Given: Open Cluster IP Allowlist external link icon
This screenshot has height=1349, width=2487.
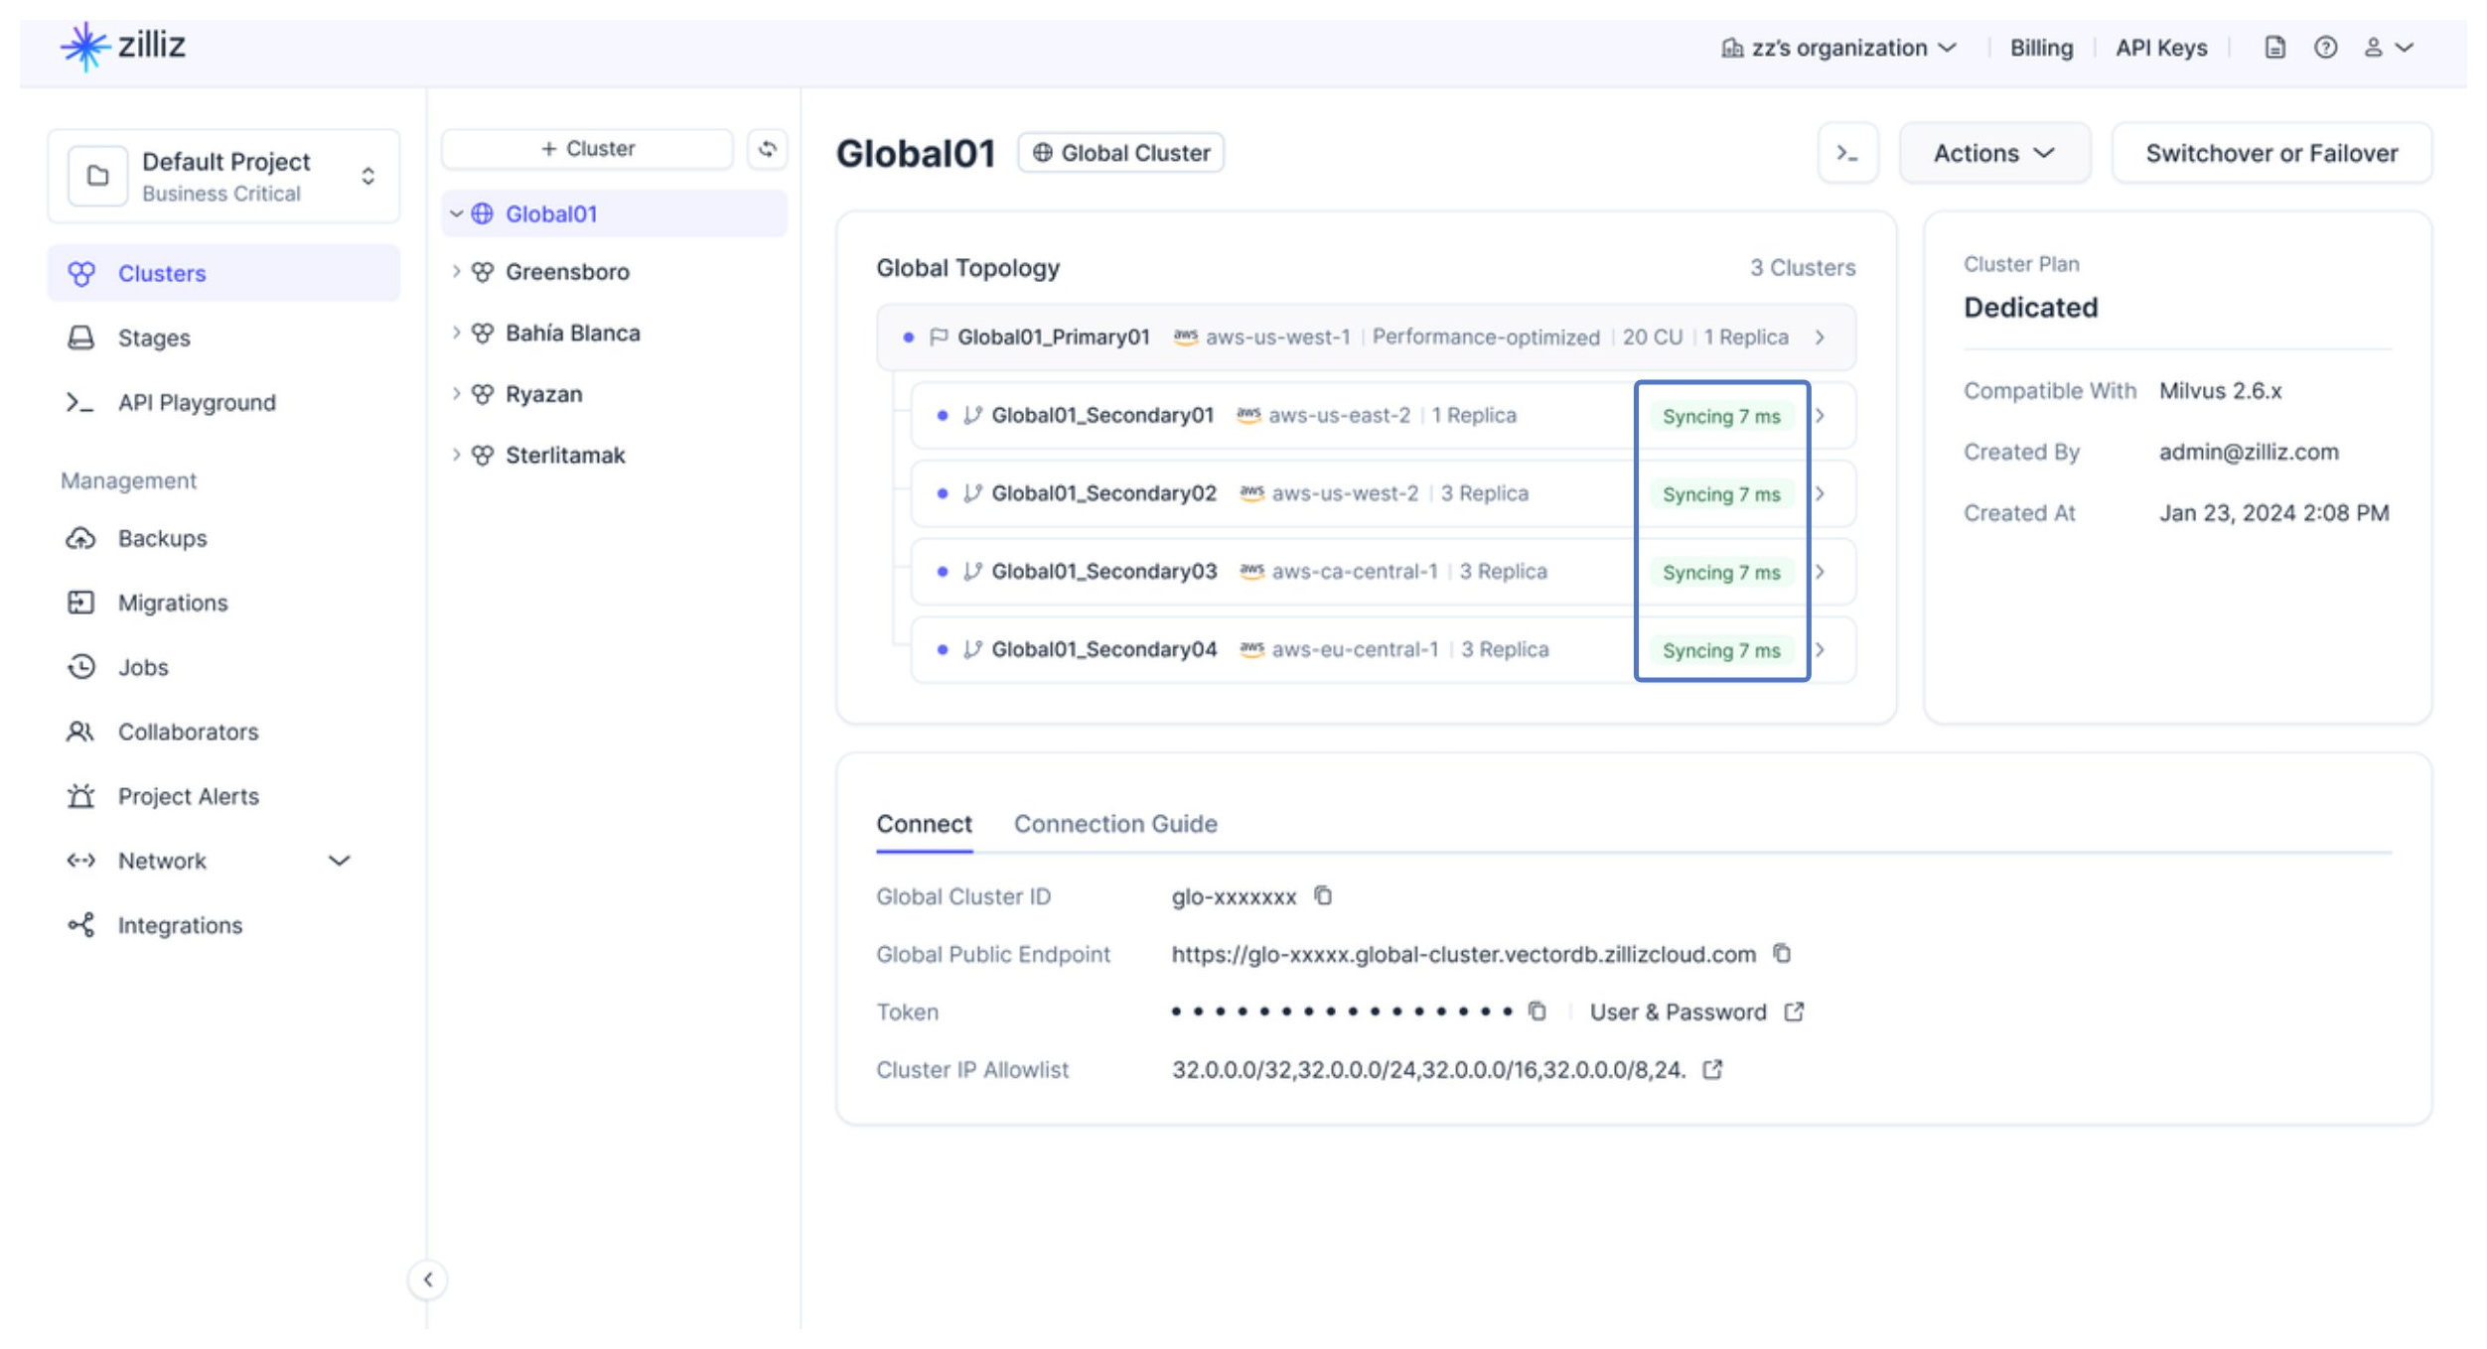Looking at the screenshot, I should point(1712,1069).
